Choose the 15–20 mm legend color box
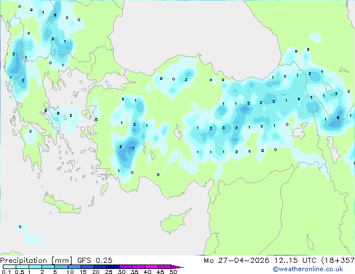The height and width of the screenshot is (274, 355). coord(87,267)
